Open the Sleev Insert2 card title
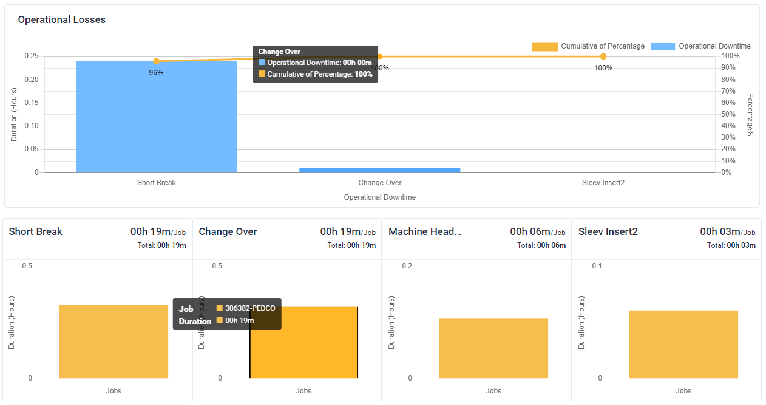Image resolution: width=766 pixels, height=405 pixels. (608, 232)
